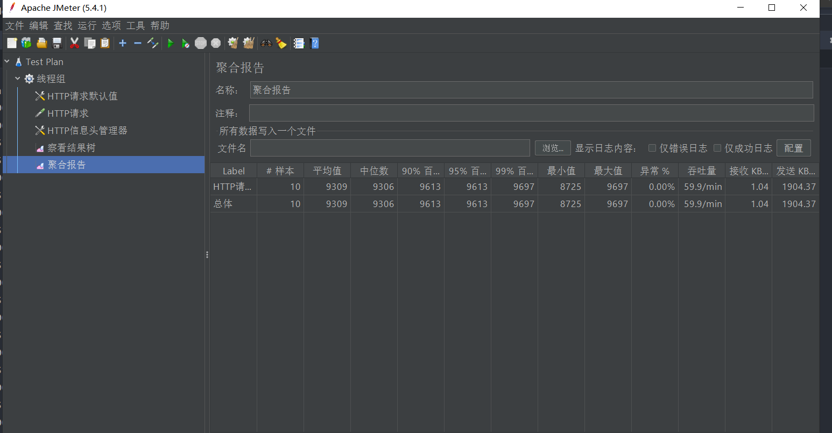This screenshot has height=433, width=832.
Task: Start the test with green play icon
Action: pyautogui.click(x=171, y=43)
